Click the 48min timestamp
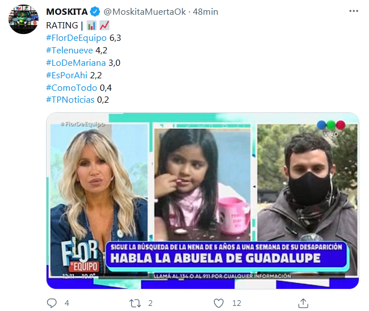The height and width of the screenshot is (311, 369). point(206,11)
